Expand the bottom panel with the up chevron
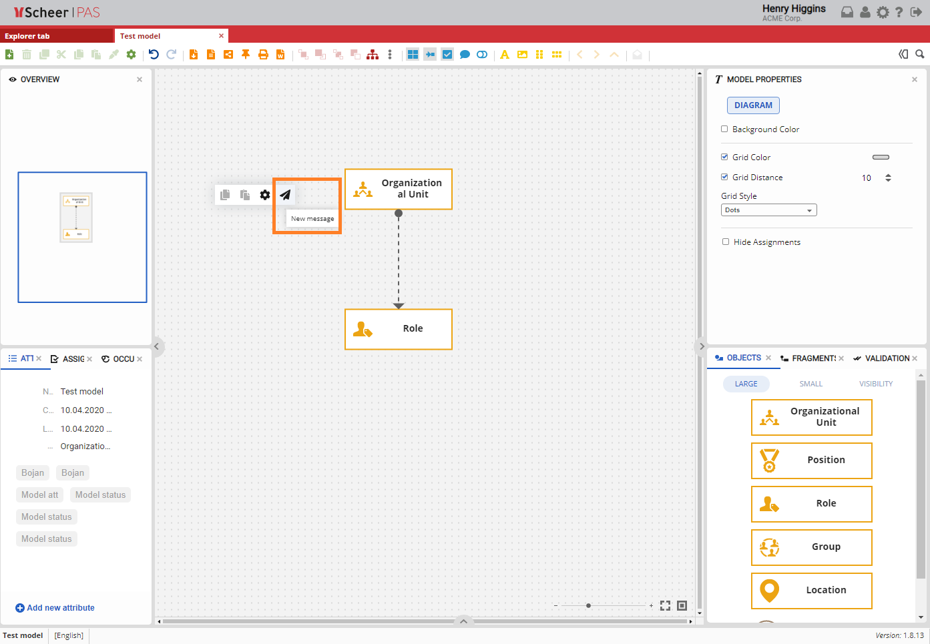This screenshot has height=644, width=930. click(x=463, y=621)
